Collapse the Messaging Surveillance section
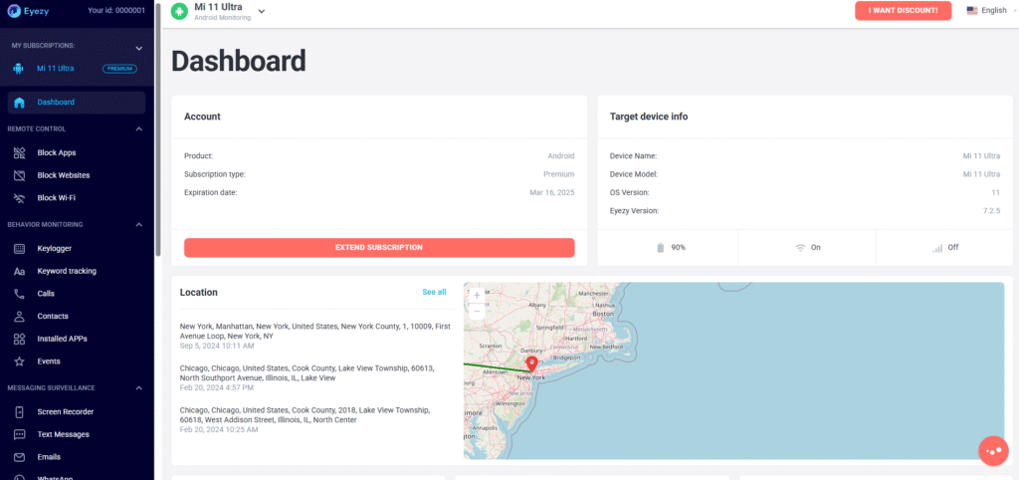The image size is (1019, 480). click(x=138, y=387)
